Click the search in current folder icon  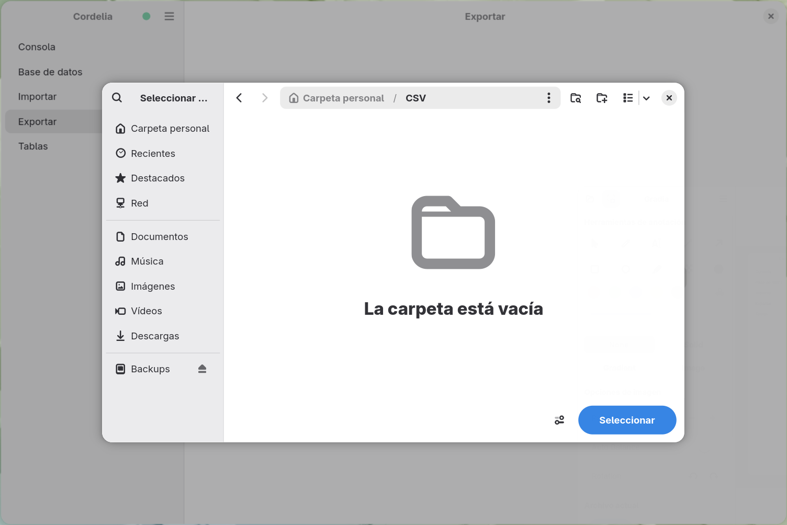pyautogui.click(x=576, y=98)
